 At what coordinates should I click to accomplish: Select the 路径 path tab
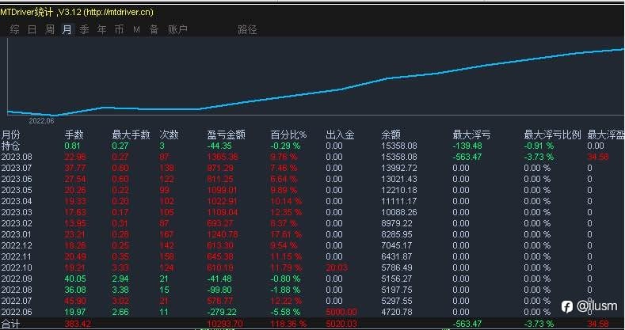coord(247,30)
